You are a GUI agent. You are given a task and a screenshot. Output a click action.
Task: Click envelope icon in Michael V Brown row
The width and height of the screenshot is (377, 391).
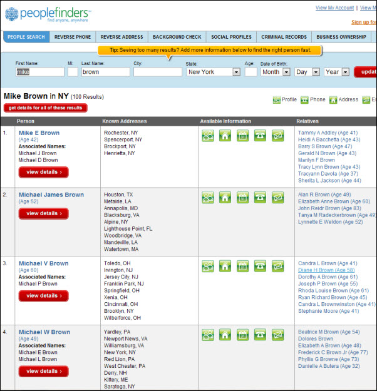[x=278, y=266]
